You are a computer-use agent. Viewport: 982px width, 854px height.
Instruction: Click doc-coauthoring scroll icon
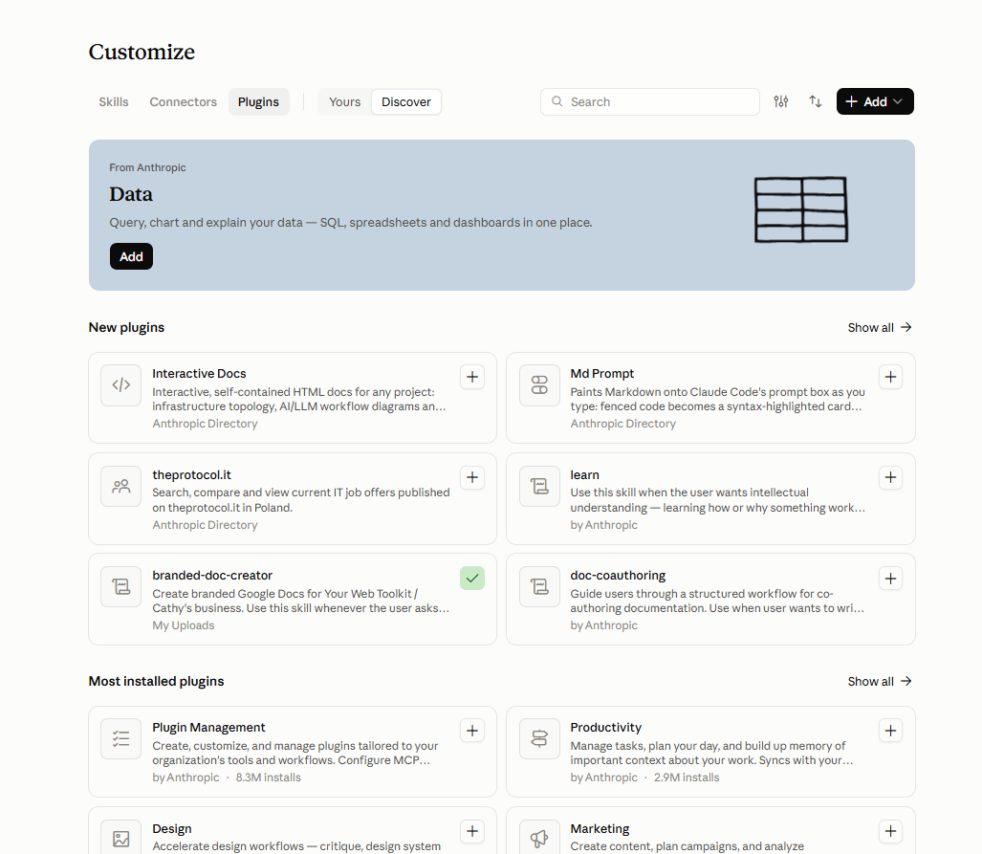(539, 587)
